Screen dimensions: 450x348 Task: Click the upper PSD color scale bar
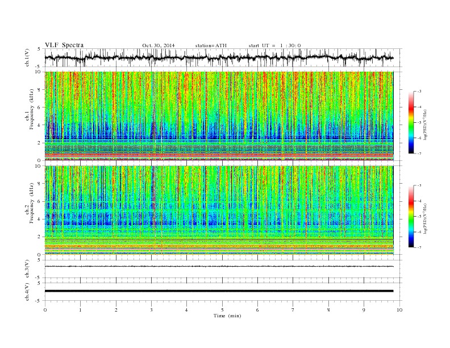point(411,123)
